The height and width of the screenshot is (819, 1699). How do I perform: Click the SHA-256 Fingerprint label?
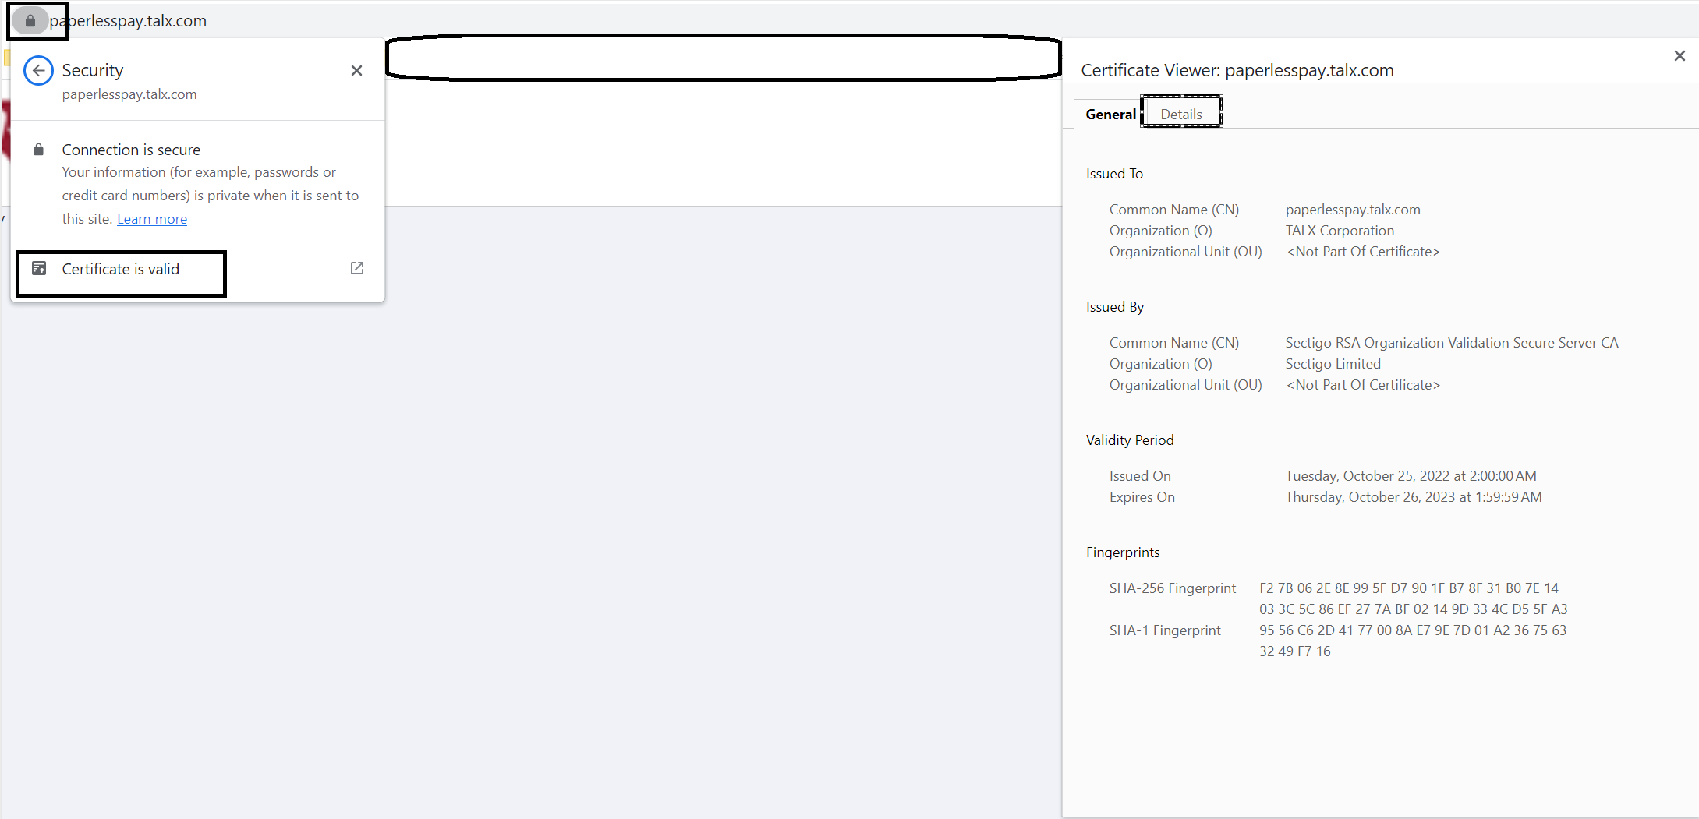click(x=1173, y=588)
